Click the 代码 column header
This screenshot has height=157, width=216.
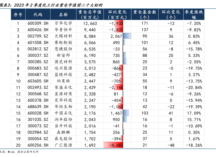click(38, 15)
